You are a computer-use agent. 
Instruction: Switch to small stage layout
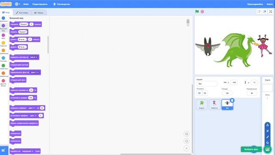(x=259, y=12)
